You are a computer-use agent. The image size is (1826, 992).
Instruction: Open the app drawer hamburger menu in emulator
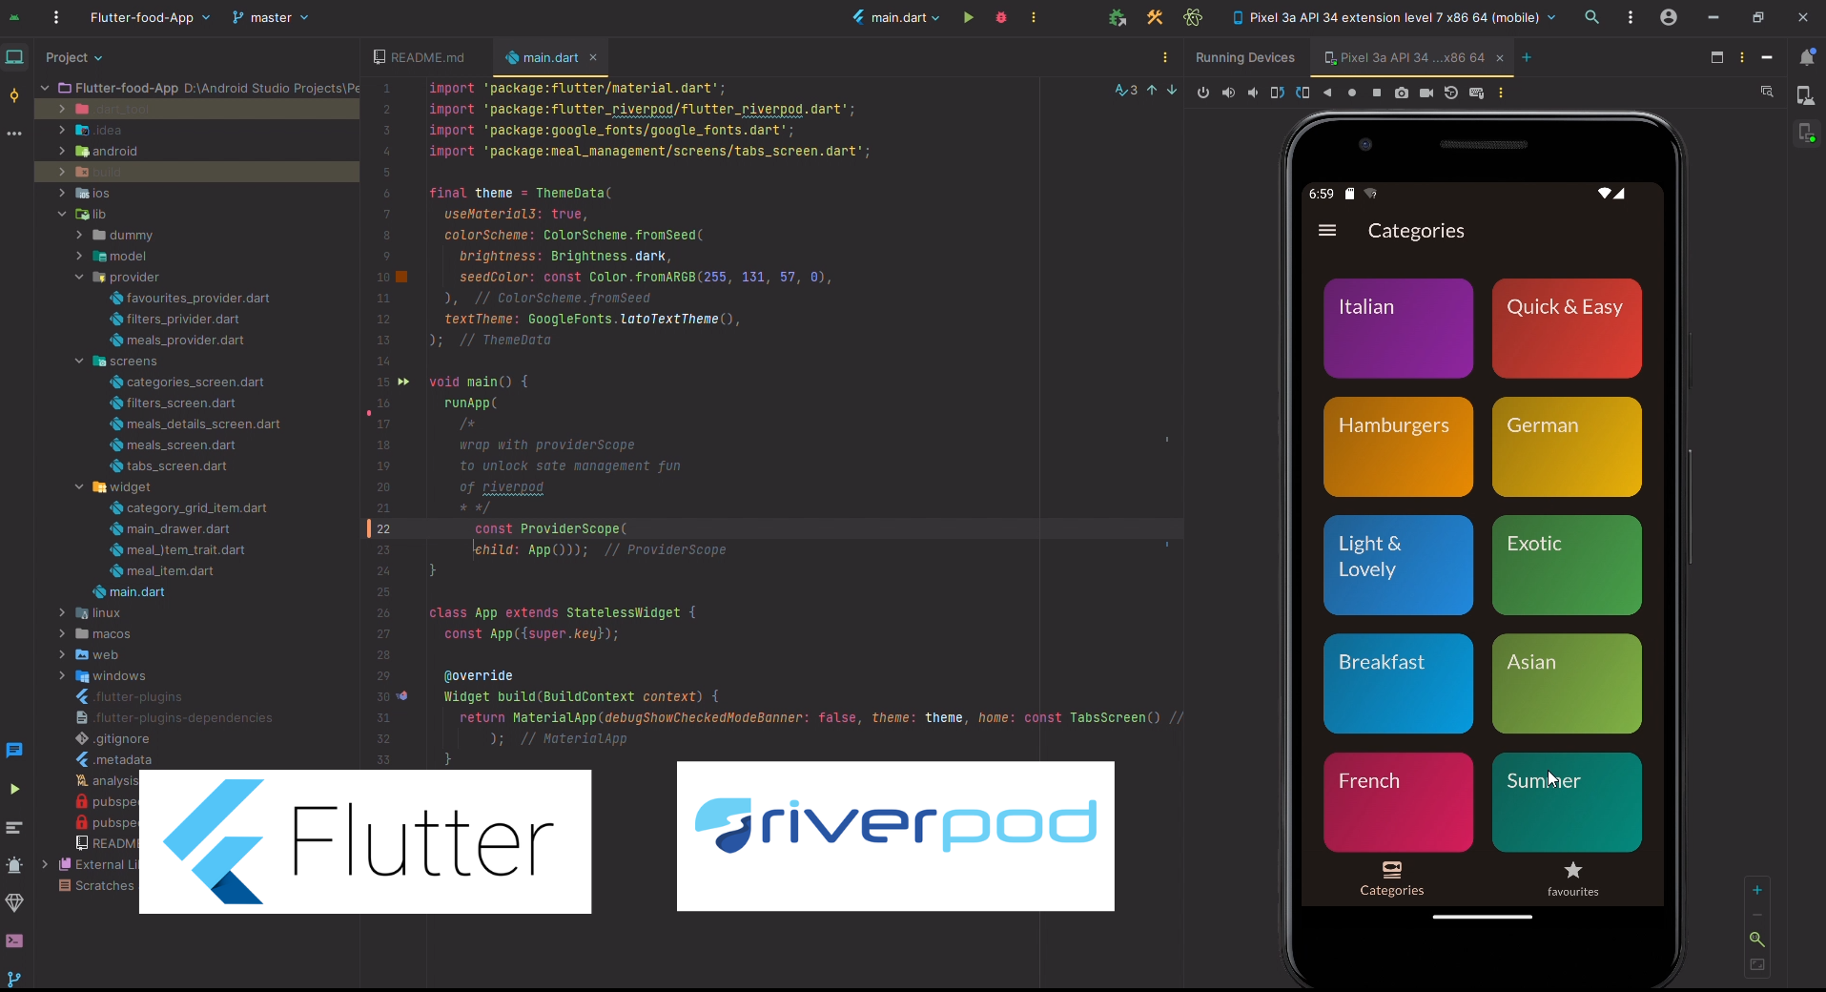[1327, 230]
